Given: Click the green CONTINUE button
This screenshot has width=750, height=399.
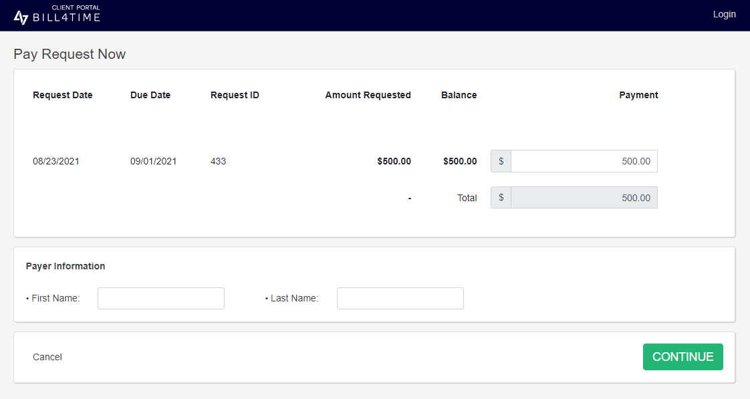Looking at the screenshot, I should (x=683, y=357).
